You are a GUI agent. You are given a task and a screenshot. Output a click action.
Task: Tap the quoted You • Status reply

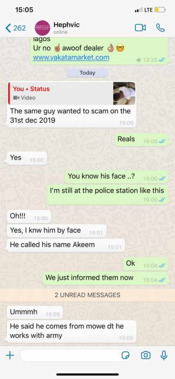(x=71, y=93)
